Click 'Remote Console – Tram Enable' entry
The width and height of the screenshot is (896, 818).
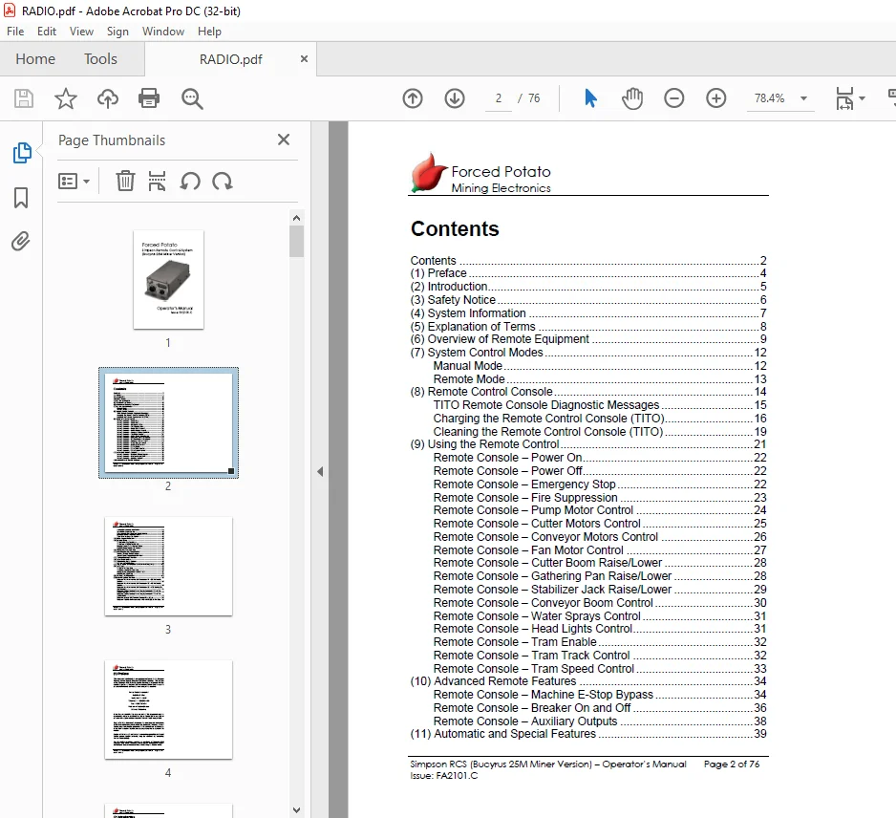coord(600,642)
